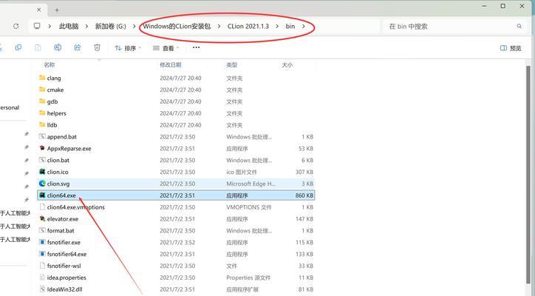Sort by the 大小 column header
This screenshot has width=535, height=296.
287,64
